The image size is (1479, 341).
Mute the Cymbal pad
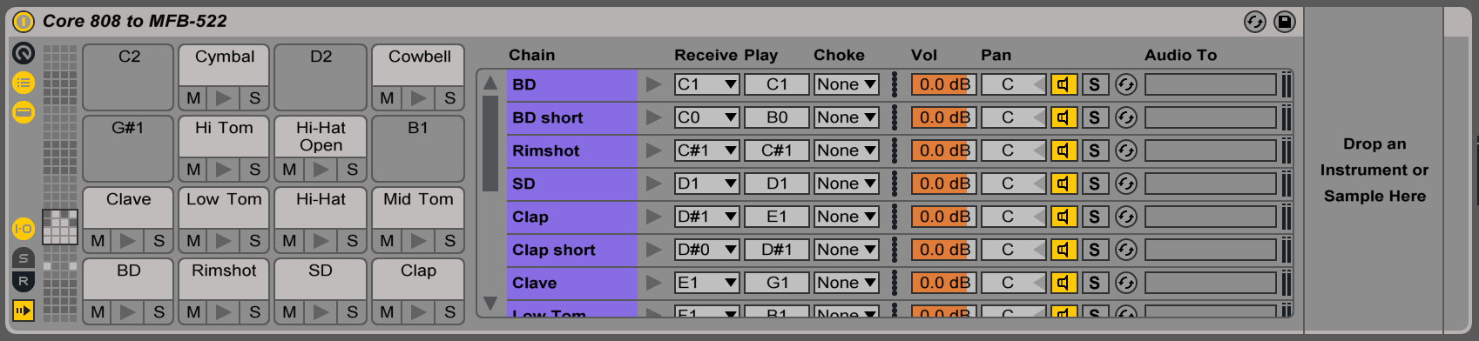[x=193, y=98]
